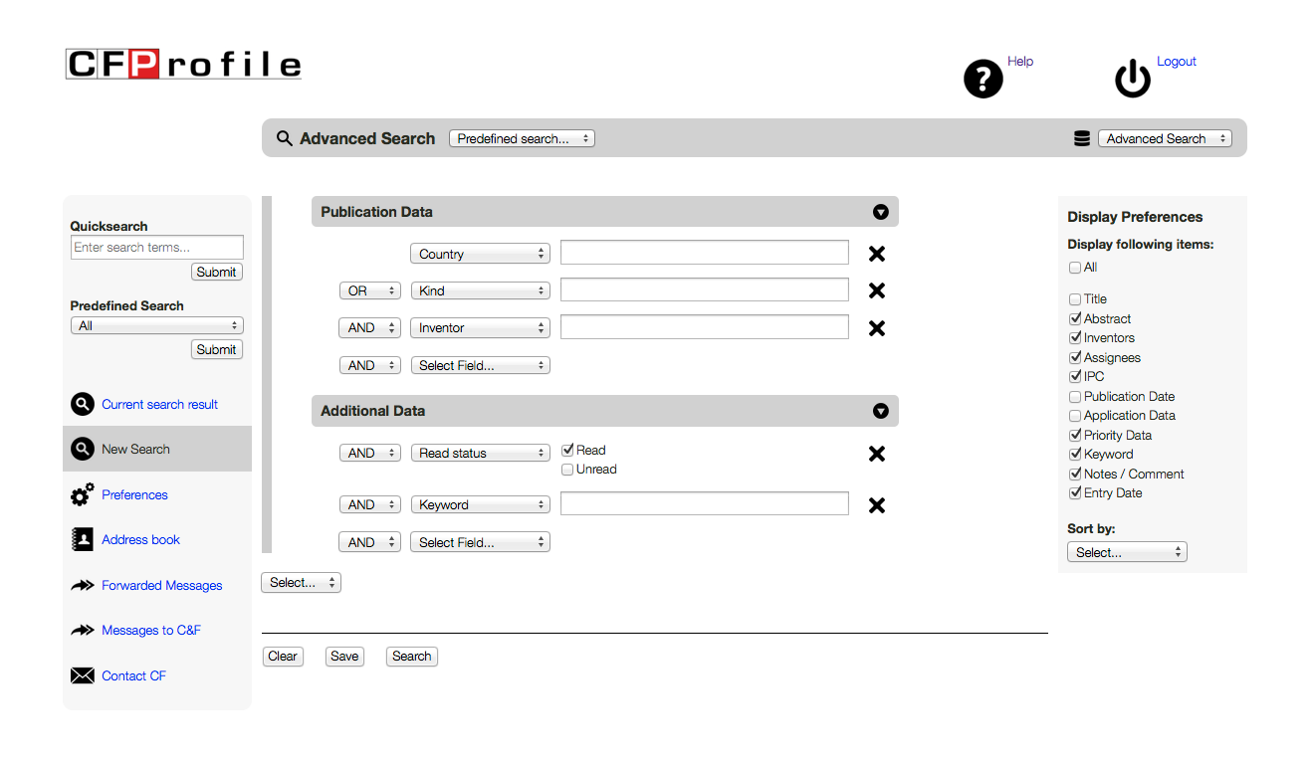The width and height of the screenshot is (1313, 764).
Task: Open Select Field dropdown under Additional Data
Action: click(x=480, y=542)
